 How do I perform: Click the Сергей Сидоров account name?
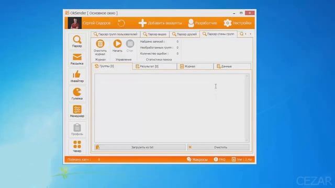[96, 23]
